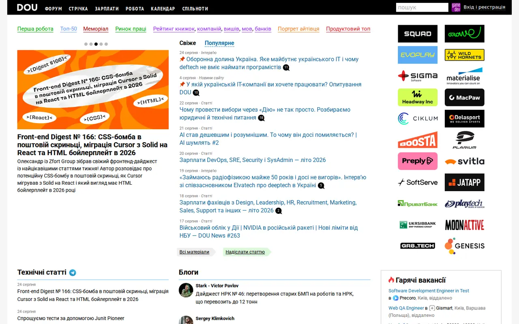Open the КАЛЕНДАР menu item
519x324 pixels.
[x=163, y=9]
